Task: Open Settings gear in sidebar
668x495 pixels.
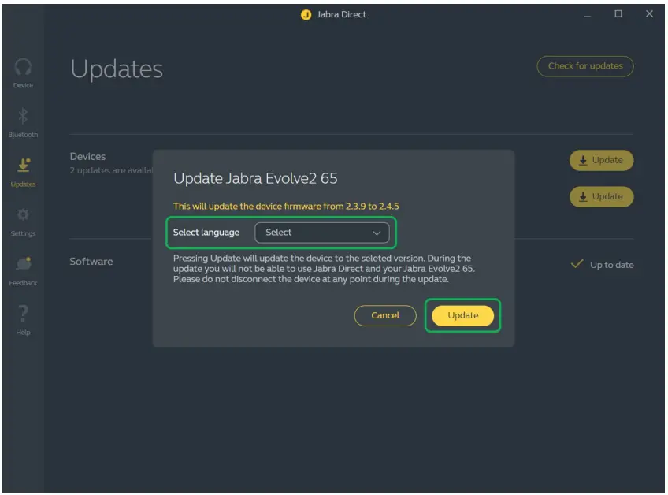Action: tap(23, 214)
